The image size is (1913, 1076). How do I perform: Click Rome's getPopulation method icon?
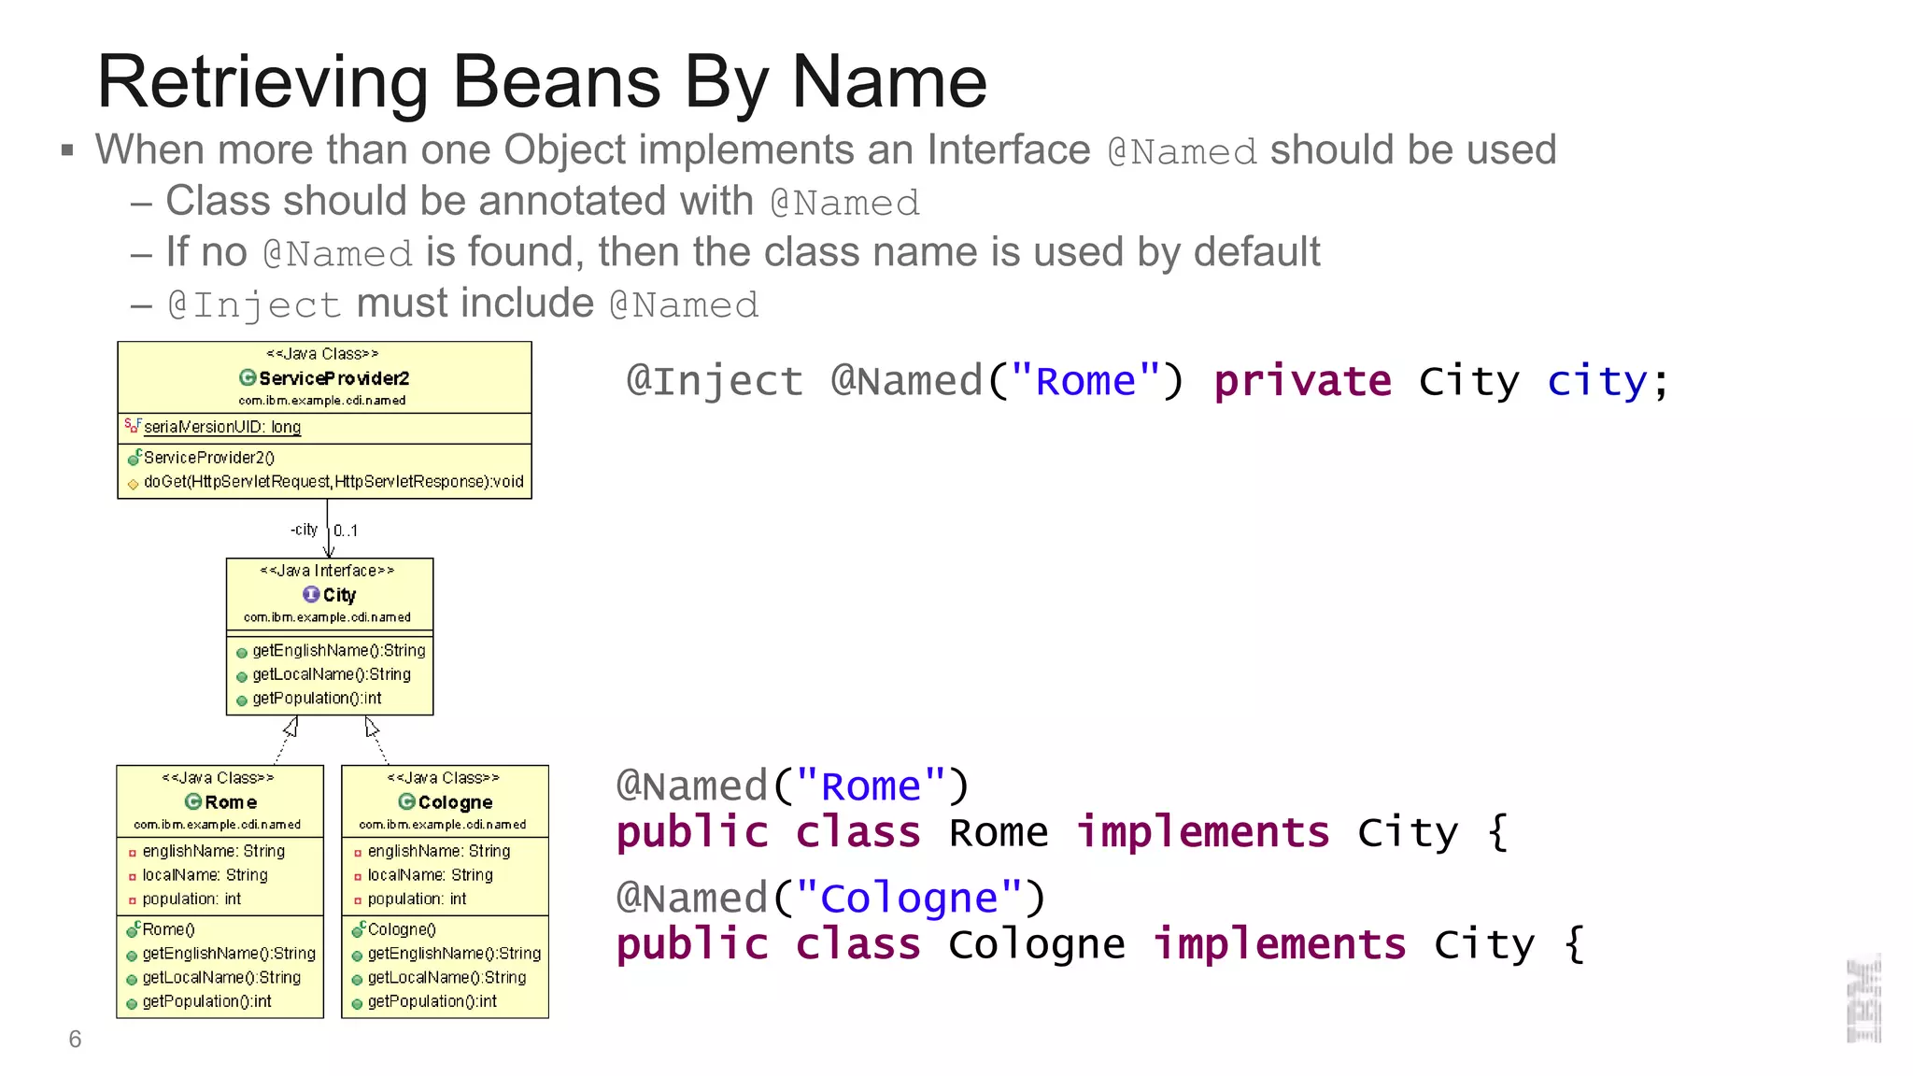(x=132, y=1004)
